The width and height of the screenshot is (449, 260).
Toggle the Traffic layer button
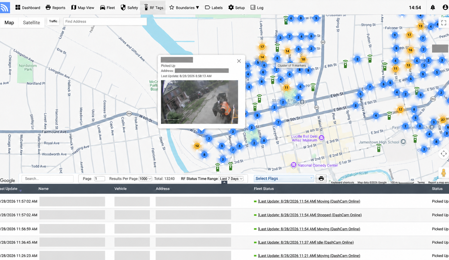tap(53, 21)
